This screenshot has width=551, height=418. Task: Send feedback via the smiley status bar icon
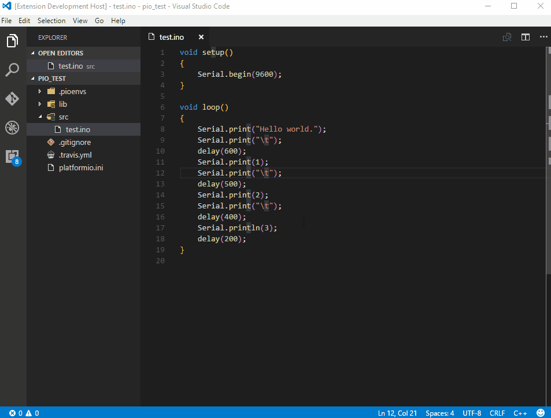tap(540, 413)
